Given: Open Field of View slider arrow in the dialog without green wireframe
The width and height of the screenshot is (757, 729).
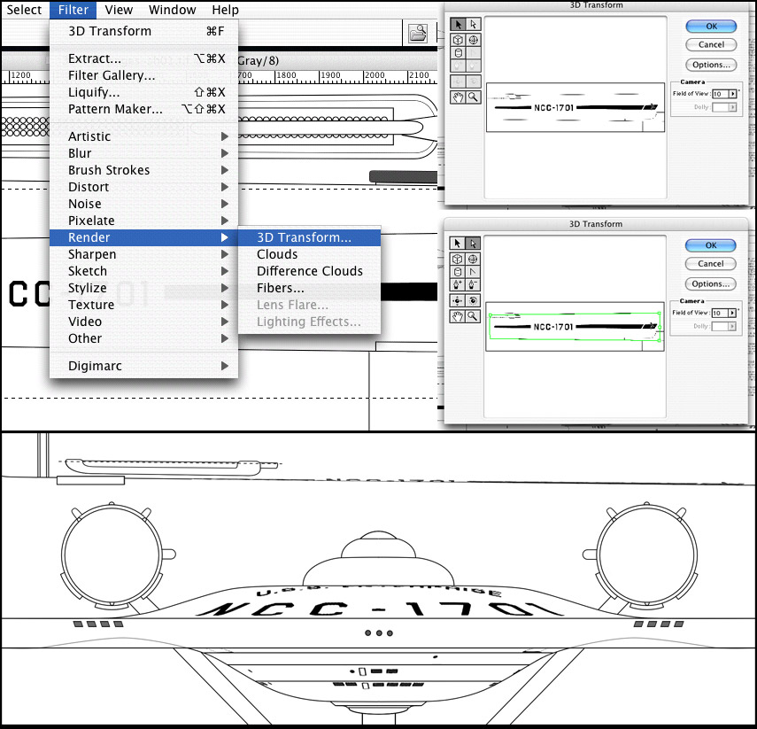Looking at the screenshot, I should (733, 94).
